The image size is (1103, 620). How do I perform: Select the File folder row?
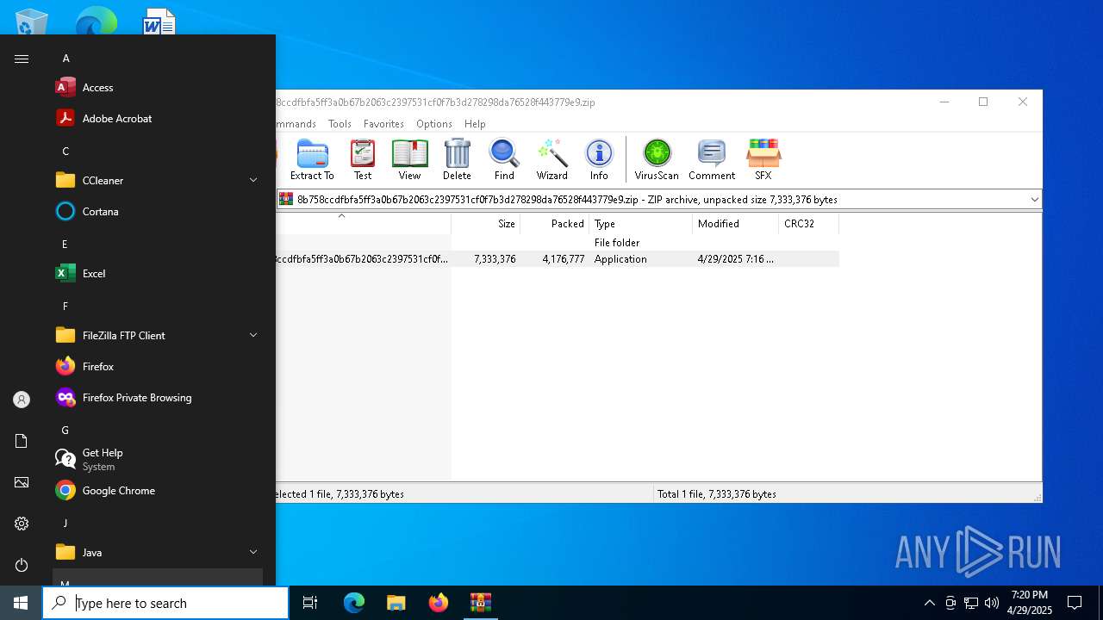click(557, 243)
